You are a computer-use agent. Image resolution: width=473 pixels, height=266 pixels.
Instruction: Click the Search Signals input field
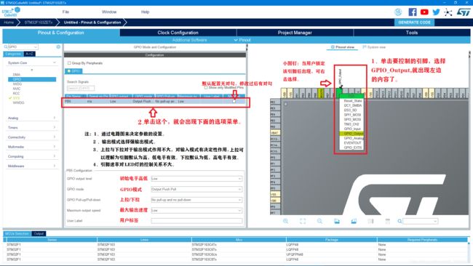point(81,88)
